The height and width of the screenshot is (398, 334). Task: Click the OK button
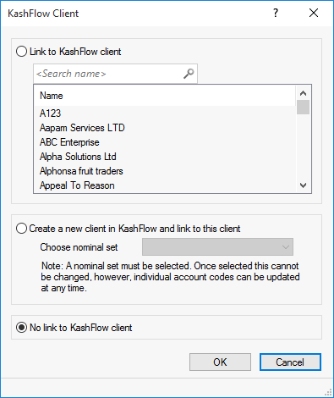pyautogui.click(x=220, y=362)
